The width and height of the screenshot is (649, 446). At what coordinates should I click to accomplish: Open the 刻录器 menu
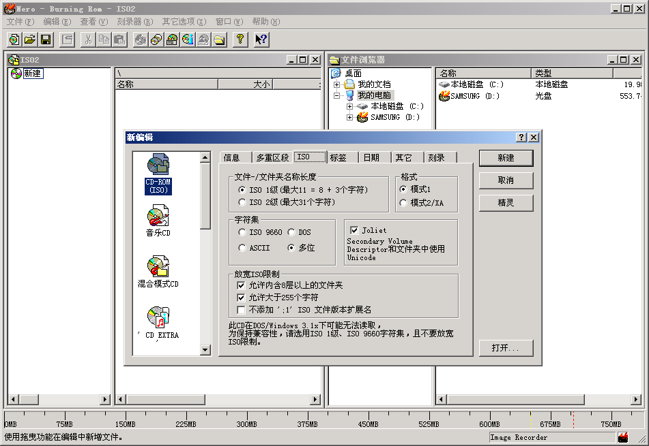click(134, 22)
